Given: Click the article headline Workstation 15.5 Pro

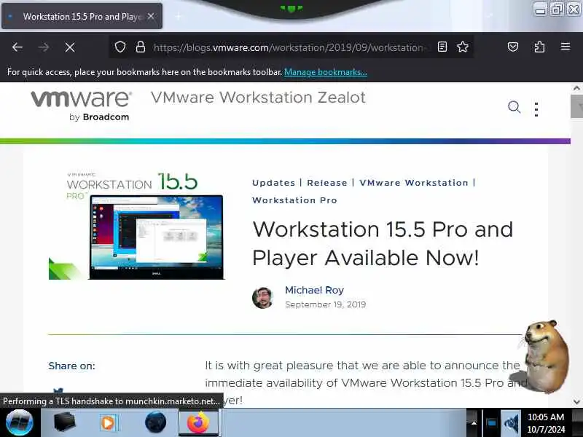Looking at the screenshot, I should [x=383, y=243].
